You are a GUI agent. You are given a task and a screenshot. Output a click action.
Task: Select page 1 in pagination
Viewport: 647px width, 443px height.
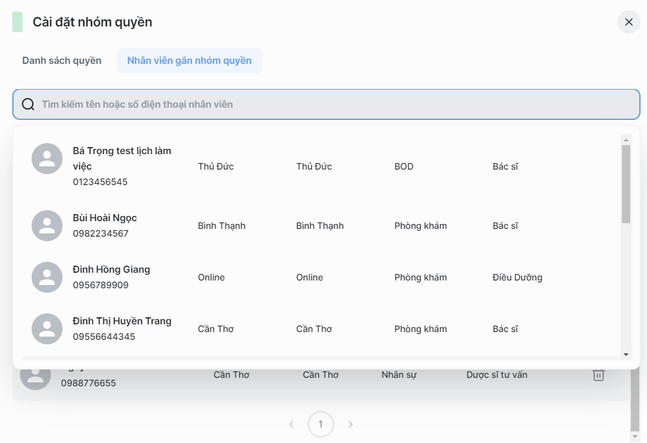coord(321,424)
